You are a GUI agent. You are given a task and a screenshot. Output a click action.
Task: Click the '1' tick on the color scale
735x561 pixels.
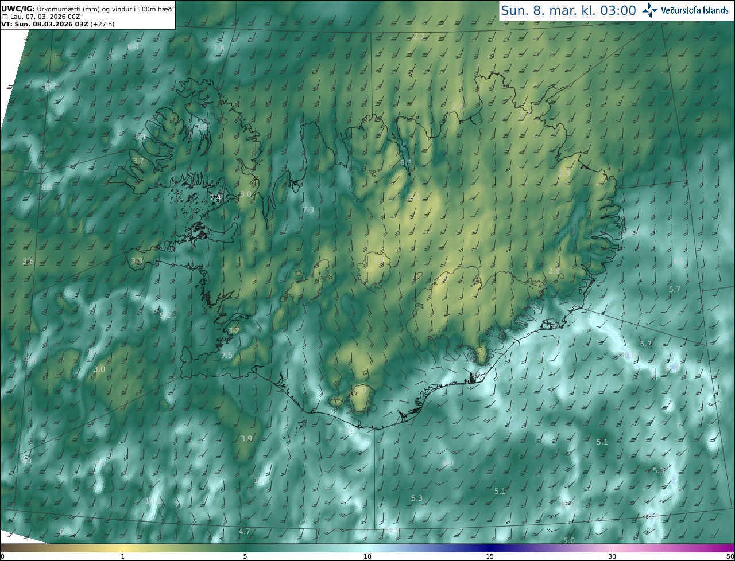(x=123, y=556)
